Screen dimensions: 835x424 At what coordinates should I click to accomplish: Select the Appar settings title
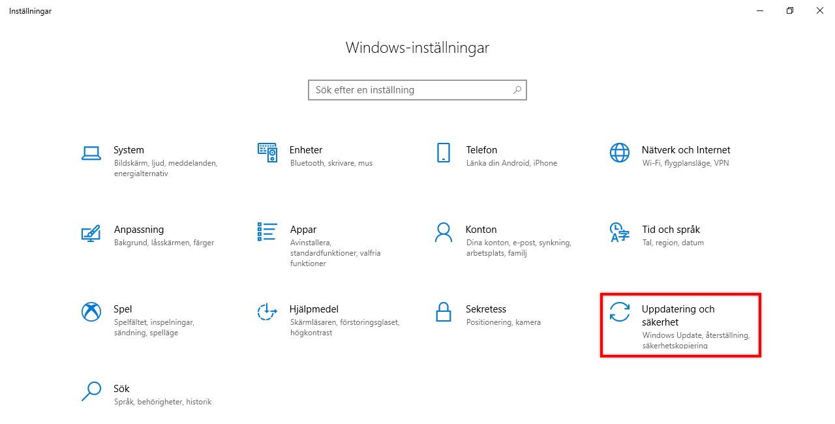pos(303,230)
